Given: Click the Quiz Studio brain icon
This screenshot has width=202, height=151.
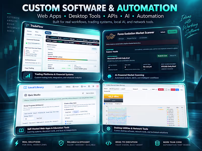Looking at the screenshot, I should click(x=26, y=95).
